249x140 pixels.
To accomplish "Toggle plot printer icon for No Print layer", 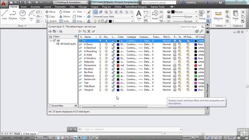I will [175, 72].
